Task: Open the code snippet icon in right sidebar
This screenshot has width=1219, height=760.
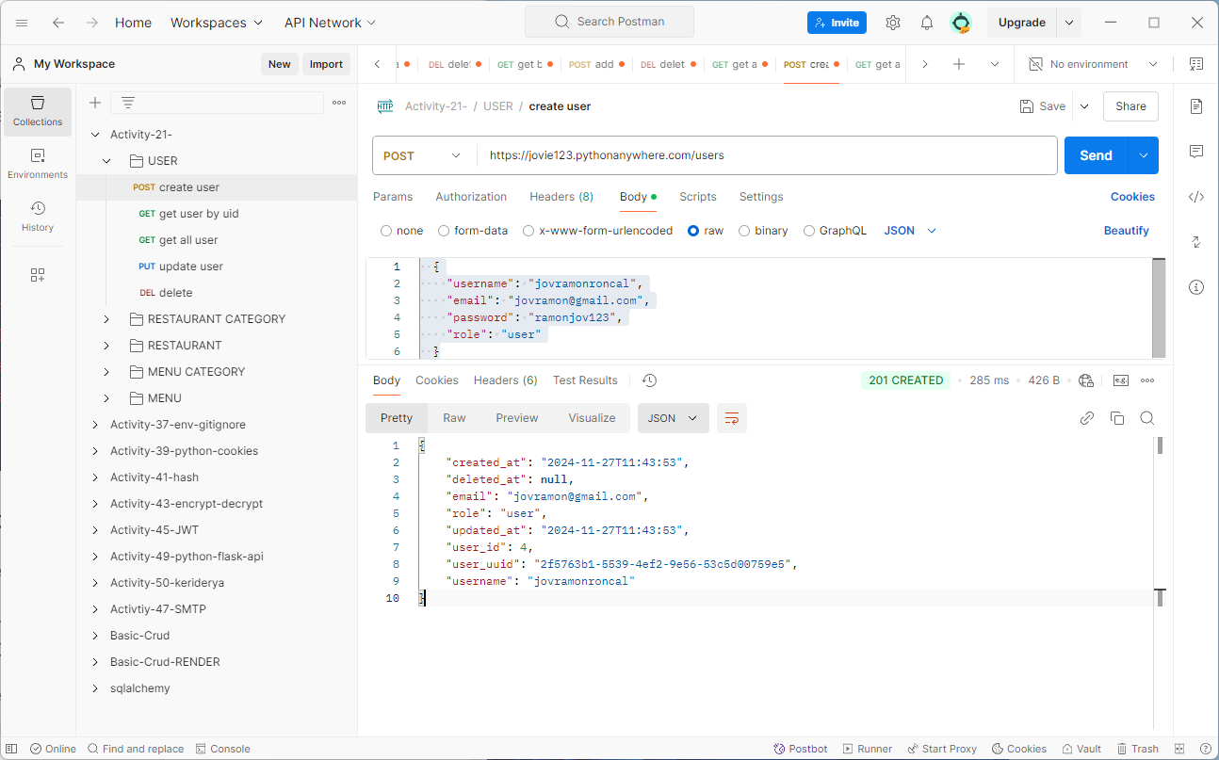Action: 1196,197
